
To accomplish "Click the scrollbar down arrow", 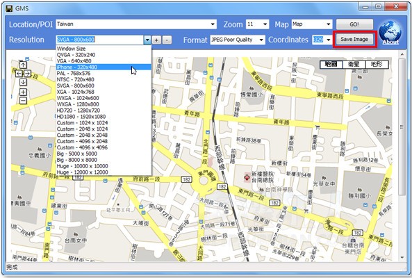I will click(x=402, y=258).
